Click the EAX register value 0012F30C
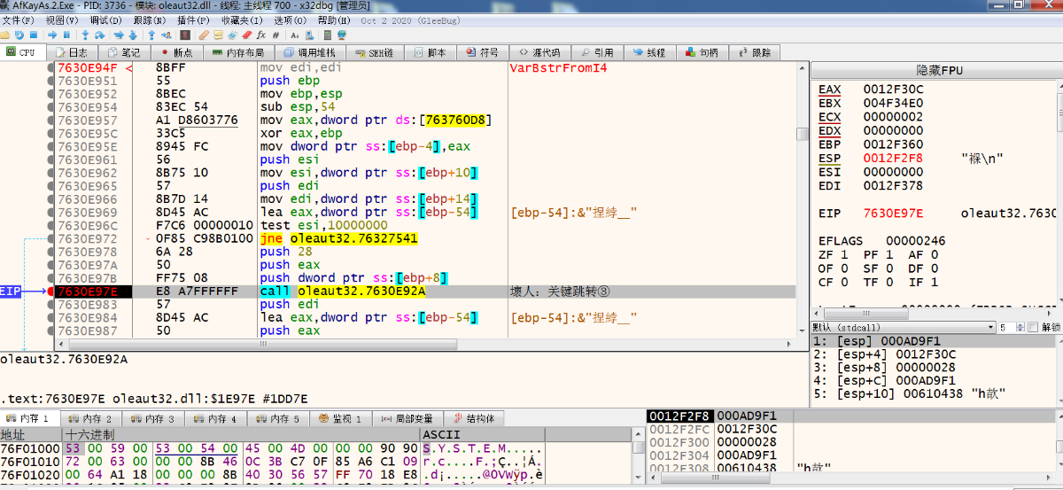The width and height of the screenshot is (1063, 490). click(x=893, y=89)
